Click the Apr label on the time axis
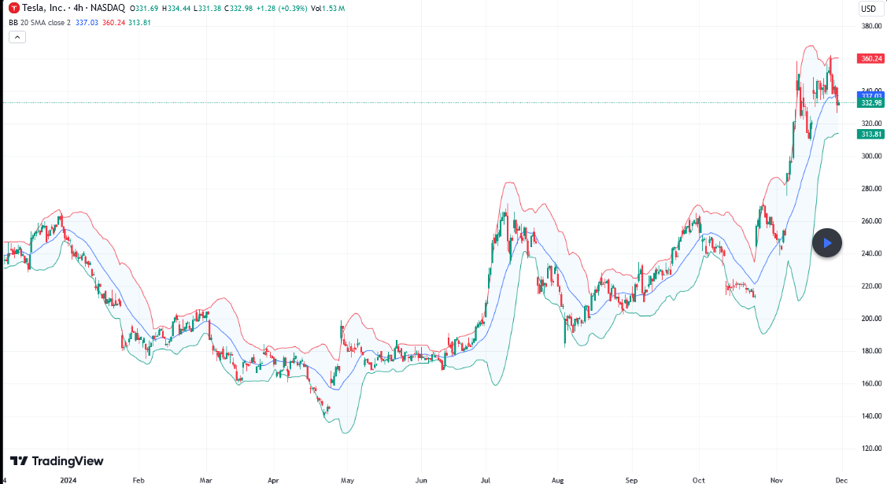Screen dimensions: 887x484 [273, 480]
